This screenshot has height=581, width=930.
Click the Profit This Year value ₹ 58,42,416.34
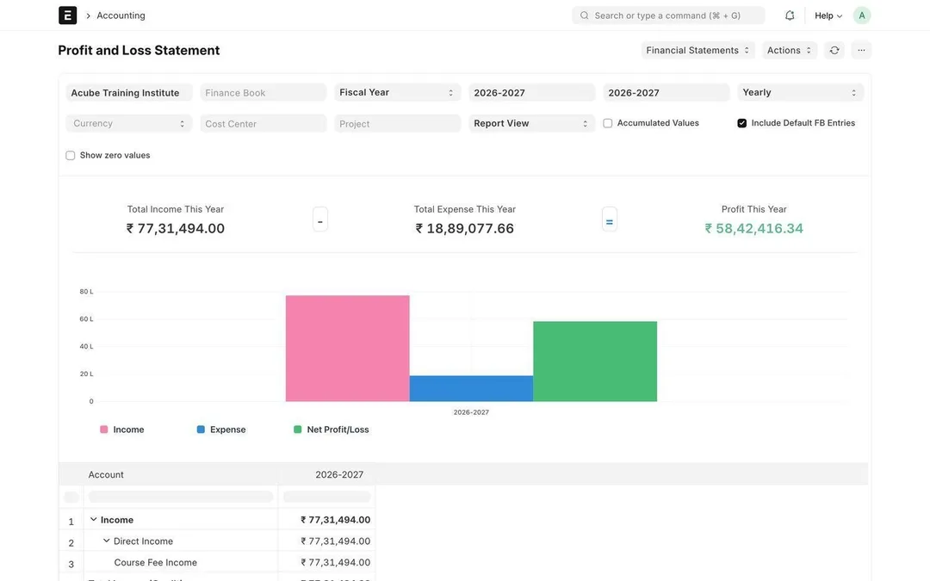pos(753,228)
